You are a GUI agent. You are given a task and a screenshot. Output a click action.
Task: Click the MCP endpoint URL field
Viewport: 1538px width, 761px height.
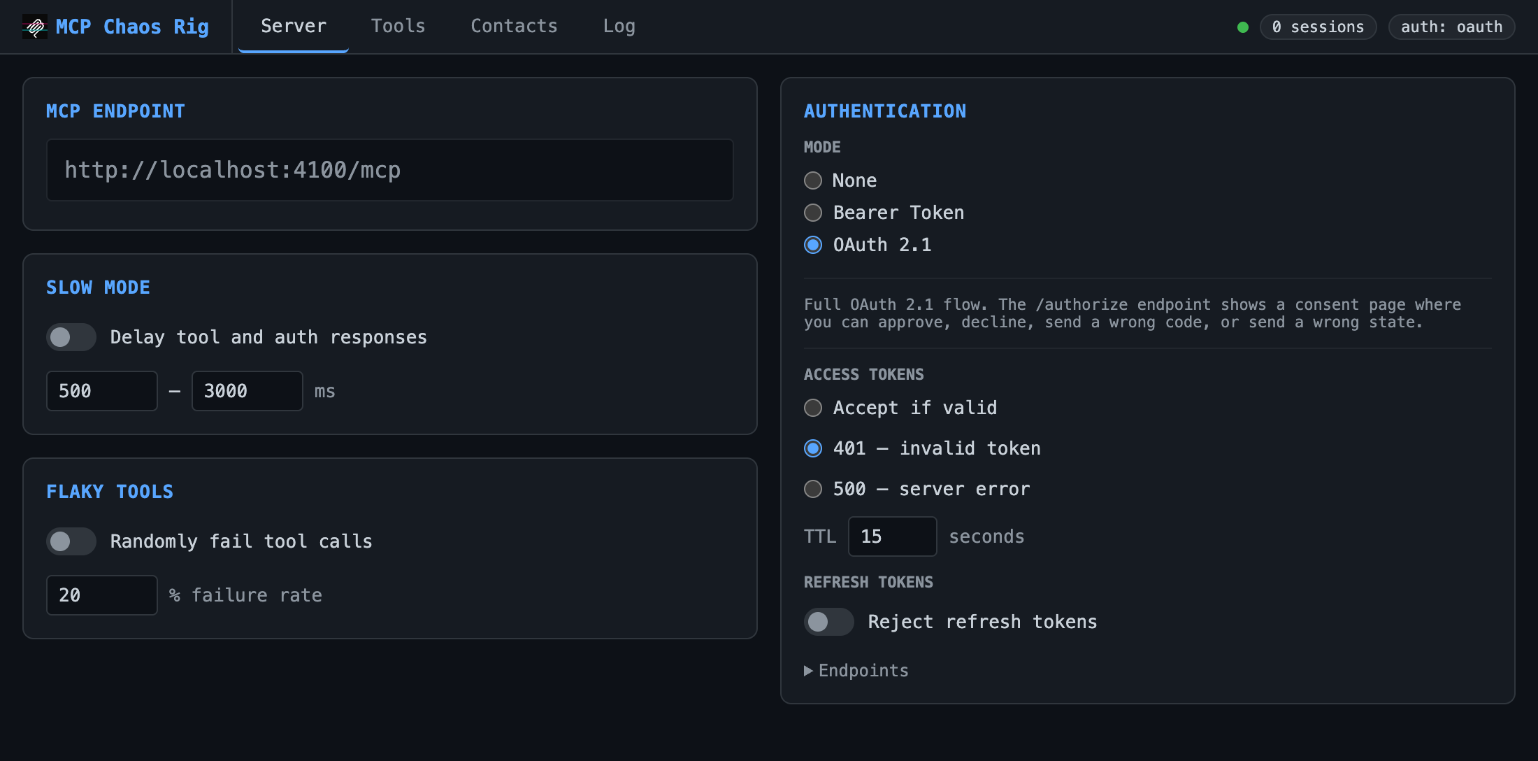(389, 169)
